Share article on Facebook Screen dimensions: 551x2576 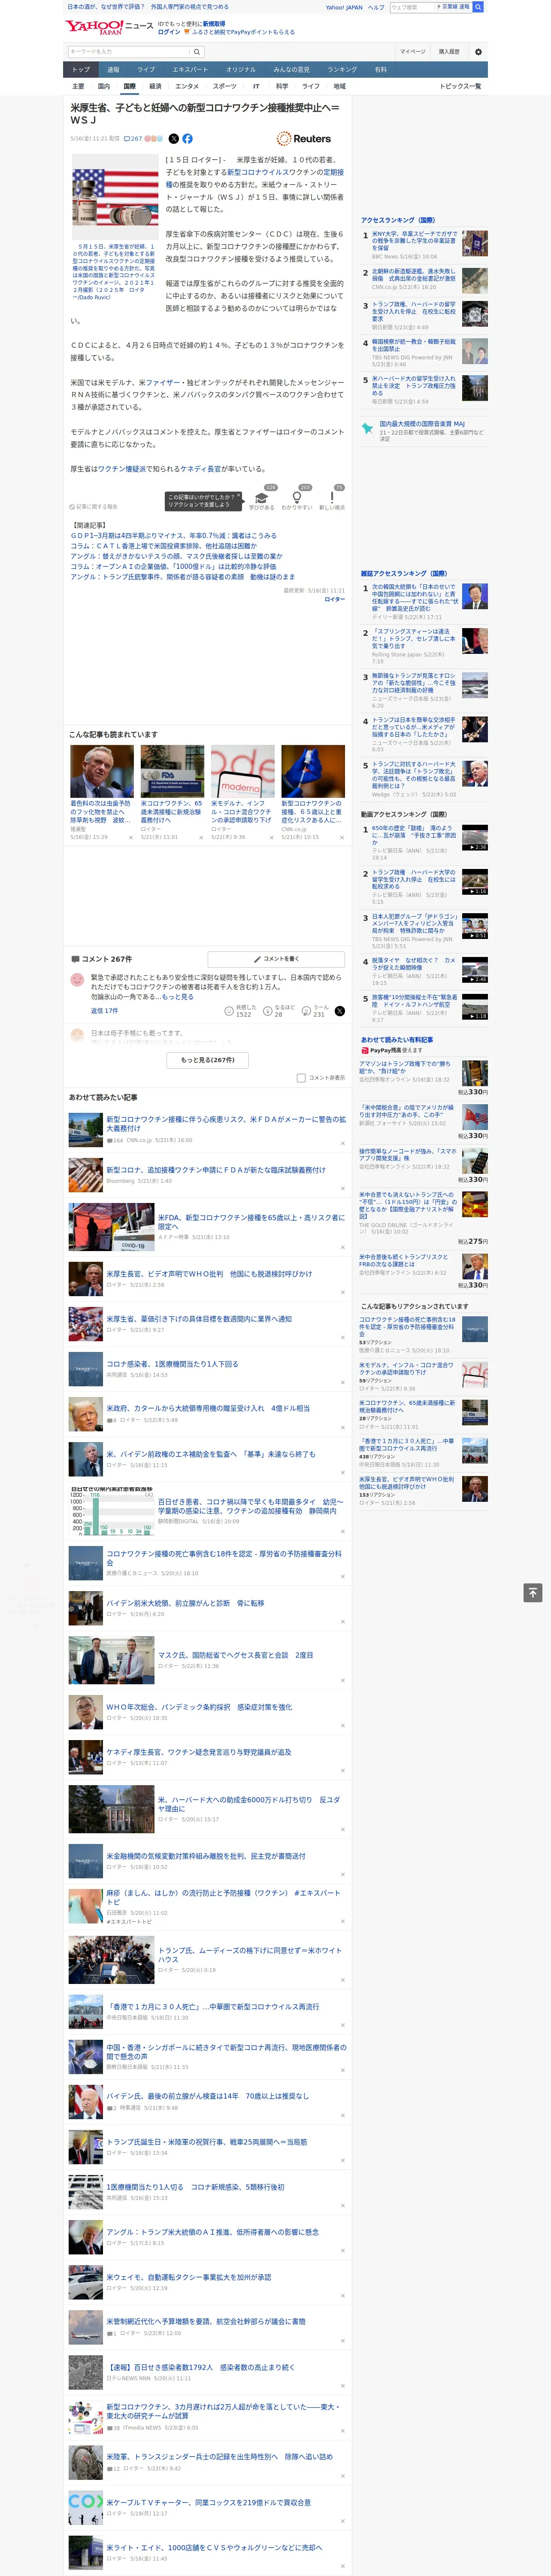187,139
